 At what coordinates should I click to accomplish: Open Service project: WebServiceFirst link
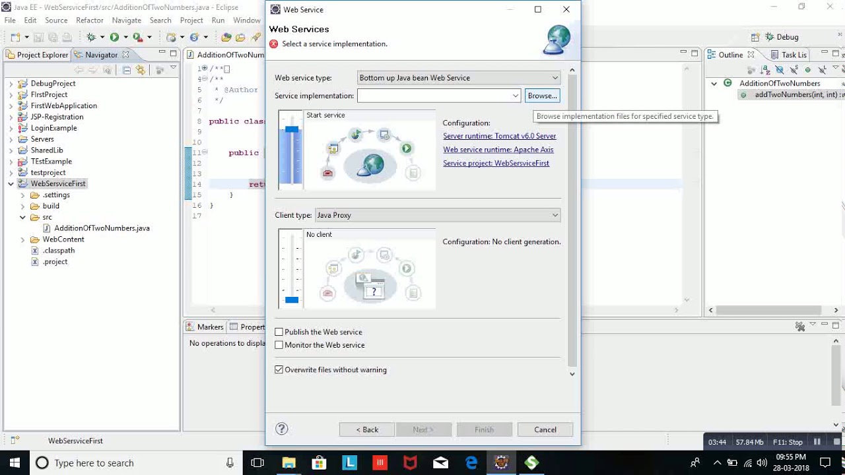click(496, 163)
